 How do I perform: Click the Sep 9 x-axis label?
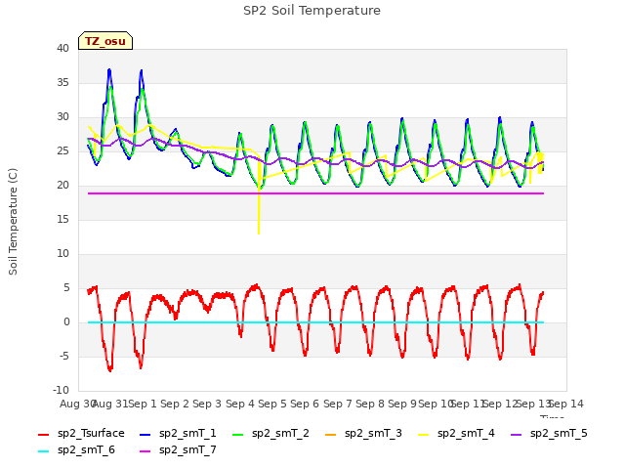[402, 404]
